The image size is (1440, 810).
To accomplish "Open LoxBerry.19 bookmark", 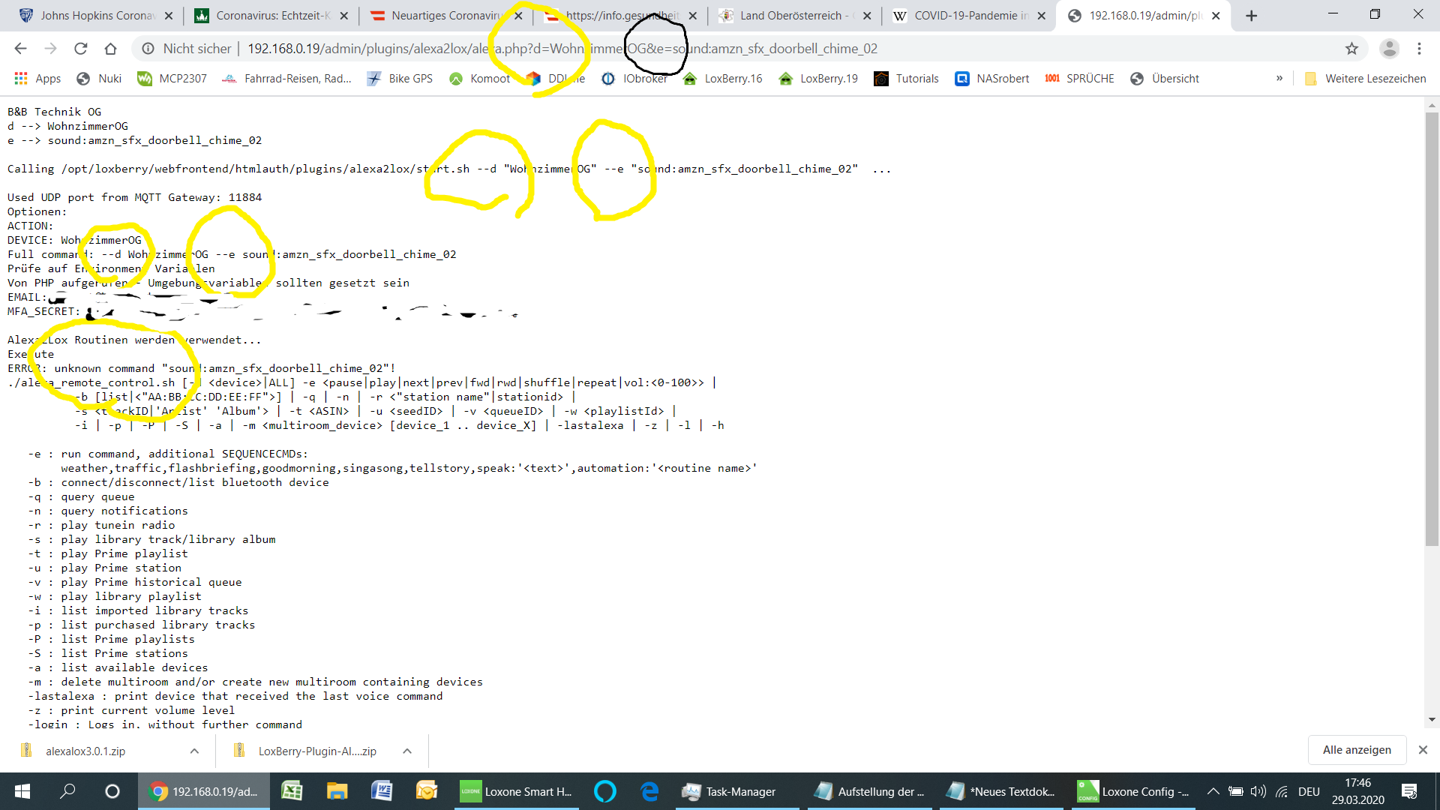I will pos(818,79).
